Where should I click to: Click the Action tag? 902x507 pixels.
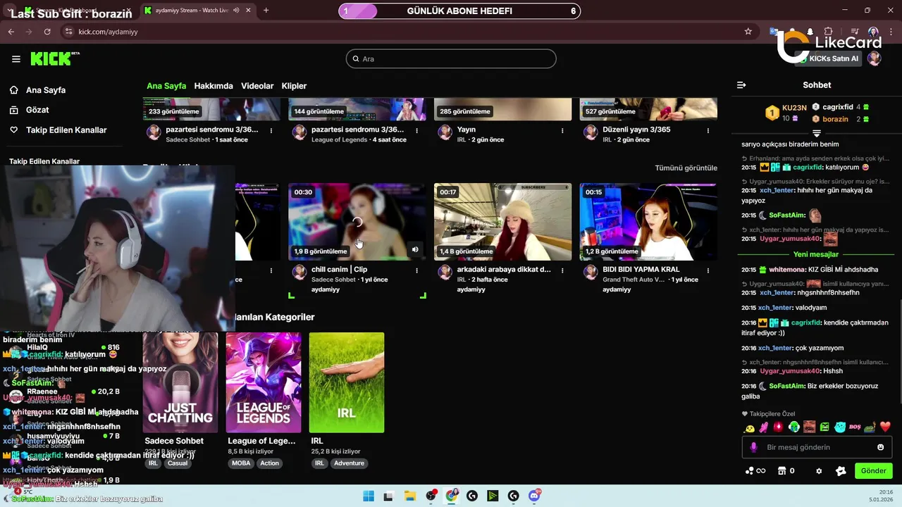click(270, 463)
